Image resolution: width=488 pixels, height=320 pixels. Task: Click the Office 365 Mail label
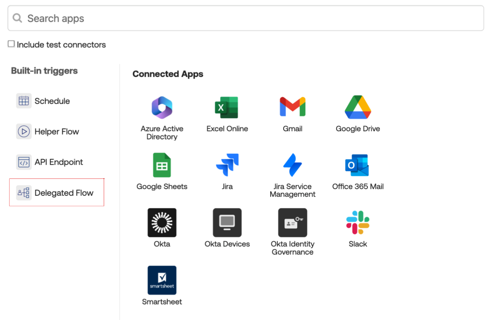click(358, 186)
